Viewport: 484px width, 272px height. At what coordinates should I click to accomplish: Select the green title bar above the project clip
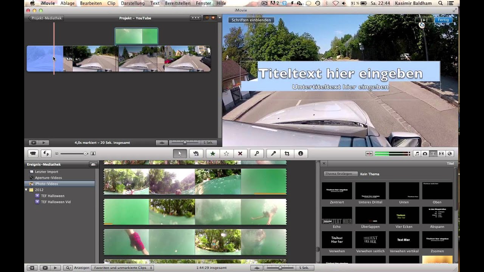(x=136, y=36)
